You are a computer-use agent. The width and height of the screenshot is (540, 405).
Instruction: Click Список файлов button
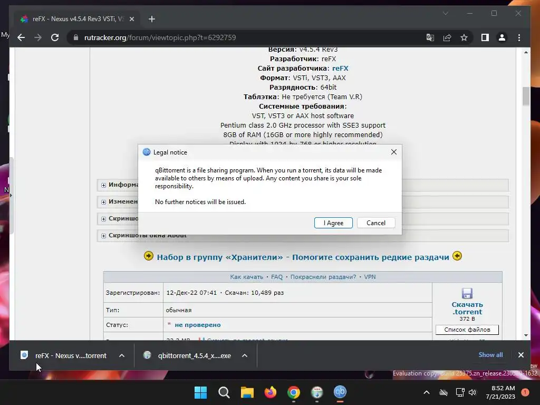[x=467, y=330]
